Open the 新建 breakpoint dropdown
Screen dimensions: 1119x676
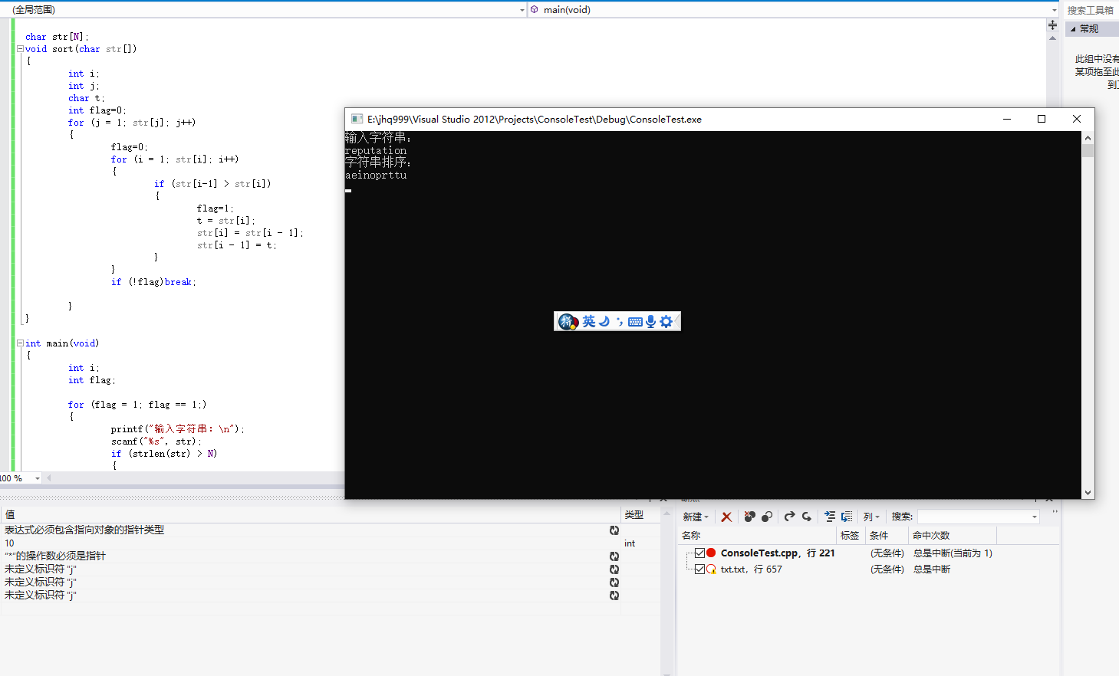pyautogui.click(x=696, y=517)
